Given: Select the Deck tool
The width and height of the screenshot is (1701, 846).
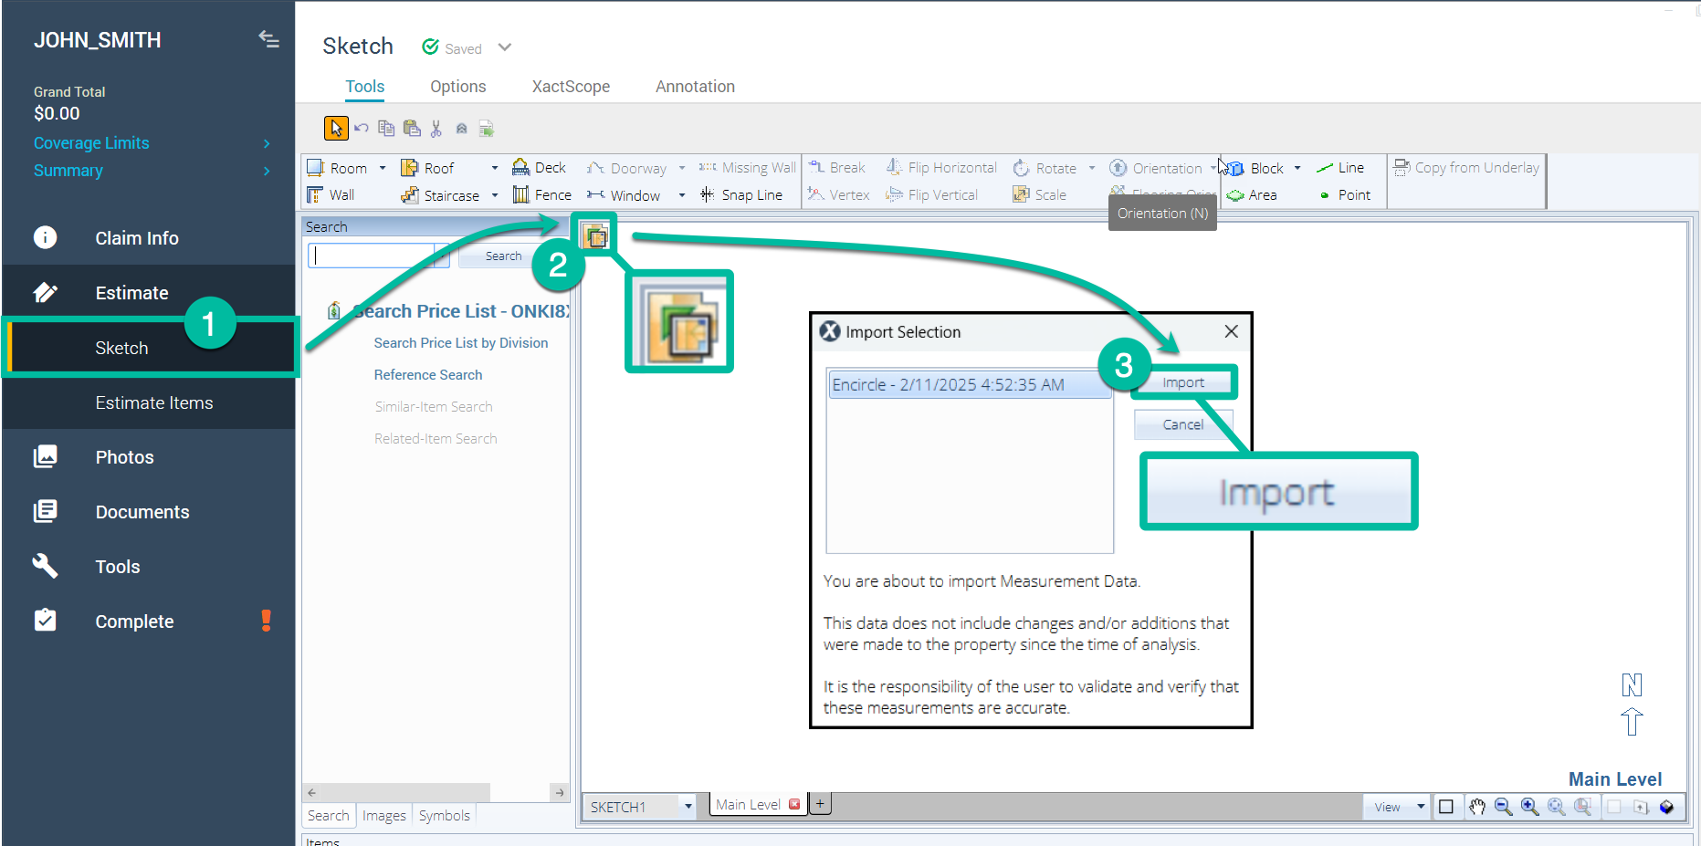Looking at the screenshot, I should [539, 167].
